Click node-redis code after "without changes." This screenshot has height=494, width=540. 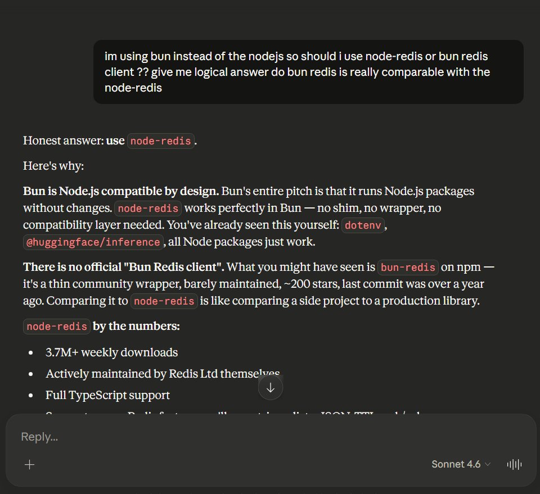click(x=148, y=209)
